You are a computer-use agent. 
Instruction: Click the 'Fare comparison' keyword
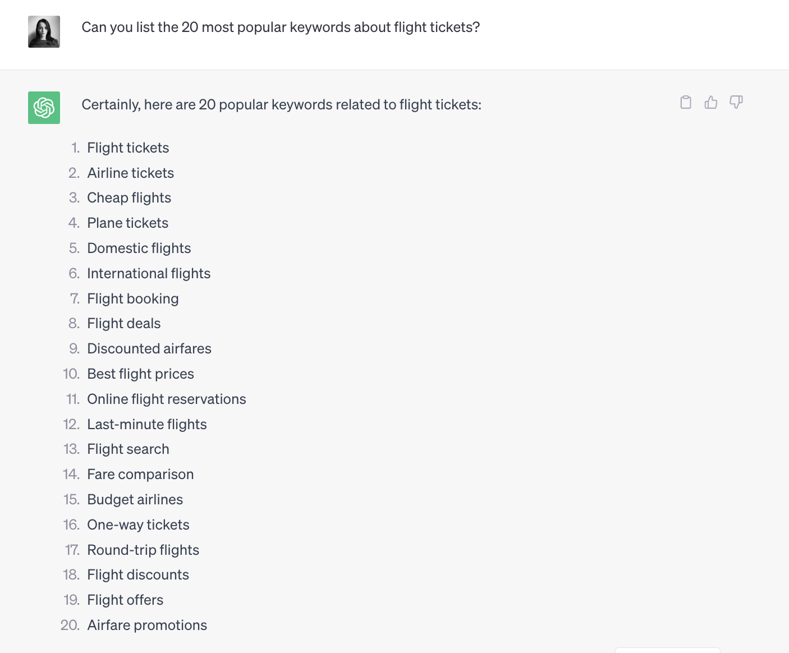pos(140,475)
